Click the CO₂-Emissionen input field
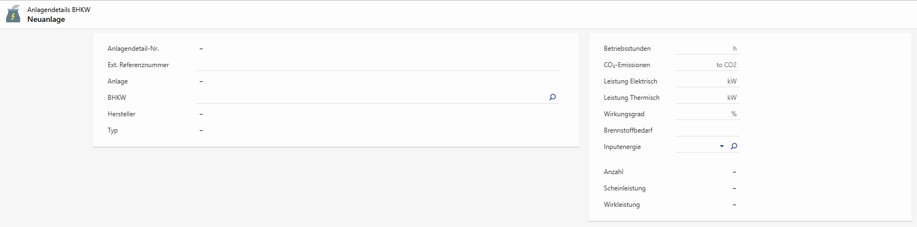This screenshot has height=227, width=917. (695, 64)
